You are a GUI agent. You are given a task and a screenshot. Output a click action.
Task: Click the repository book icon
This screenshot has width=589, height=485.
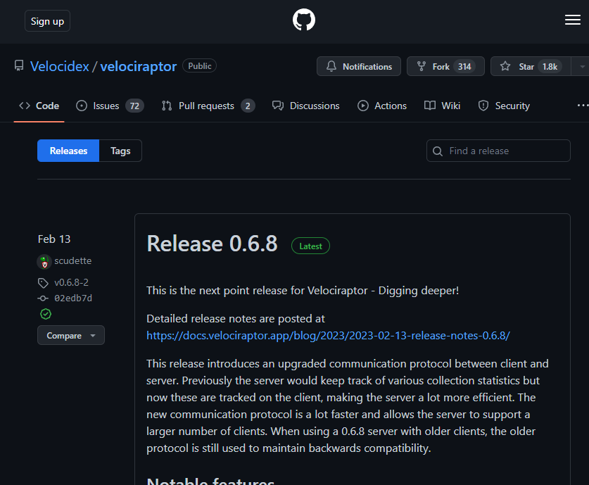19,65
